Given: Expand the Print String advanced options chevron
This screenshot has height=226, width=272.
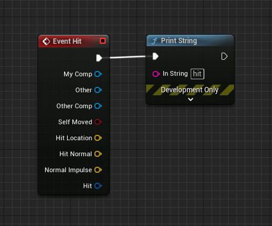Looking at the screenshot, I should (191, 99).
